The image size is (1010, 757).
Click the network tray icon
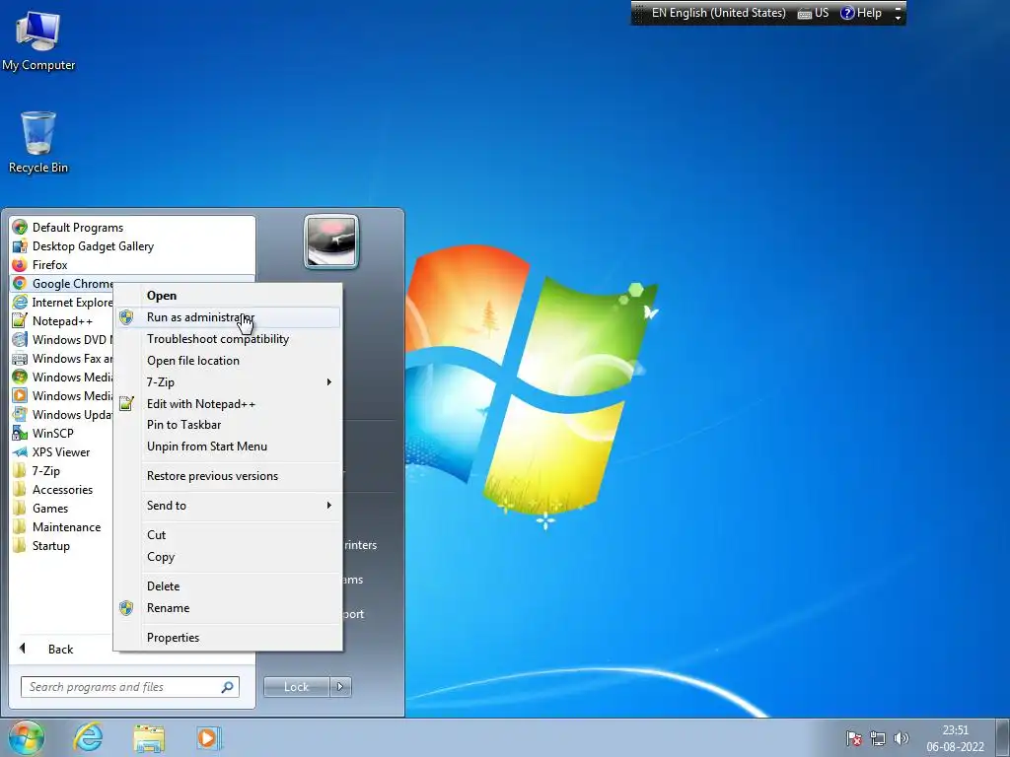[x=877, y=738]
